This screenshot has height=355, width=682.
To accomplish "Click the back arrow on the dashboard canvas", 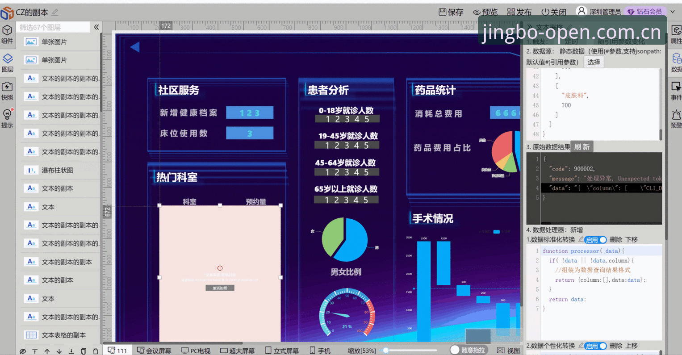I will [x=135, y=47].
